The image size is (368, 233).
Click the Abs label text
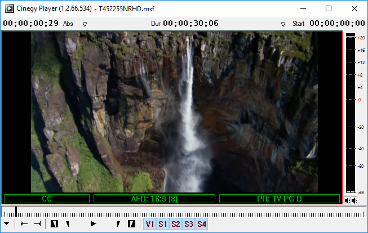click(x=68, y=24)
